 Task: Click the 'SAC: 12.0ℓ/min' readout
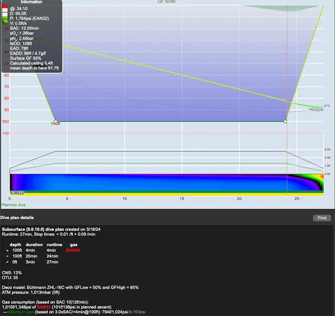coord(24,28)
